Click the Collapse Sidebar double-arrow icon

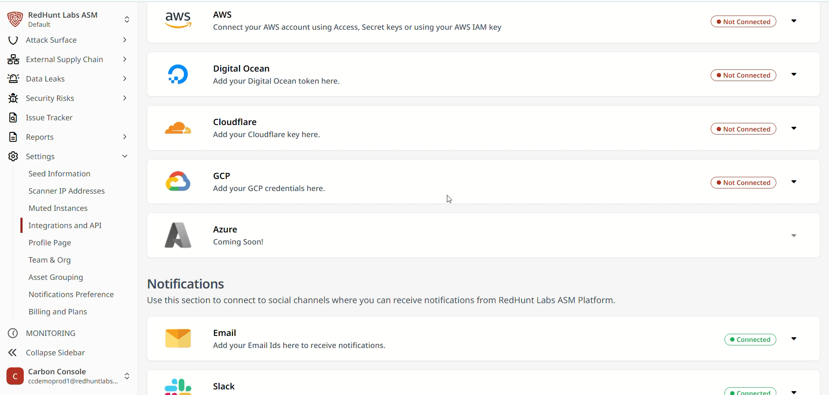click(13, 353)
